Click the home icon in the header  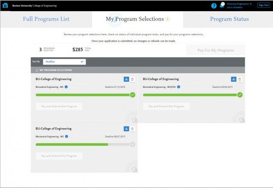point(5,5)
